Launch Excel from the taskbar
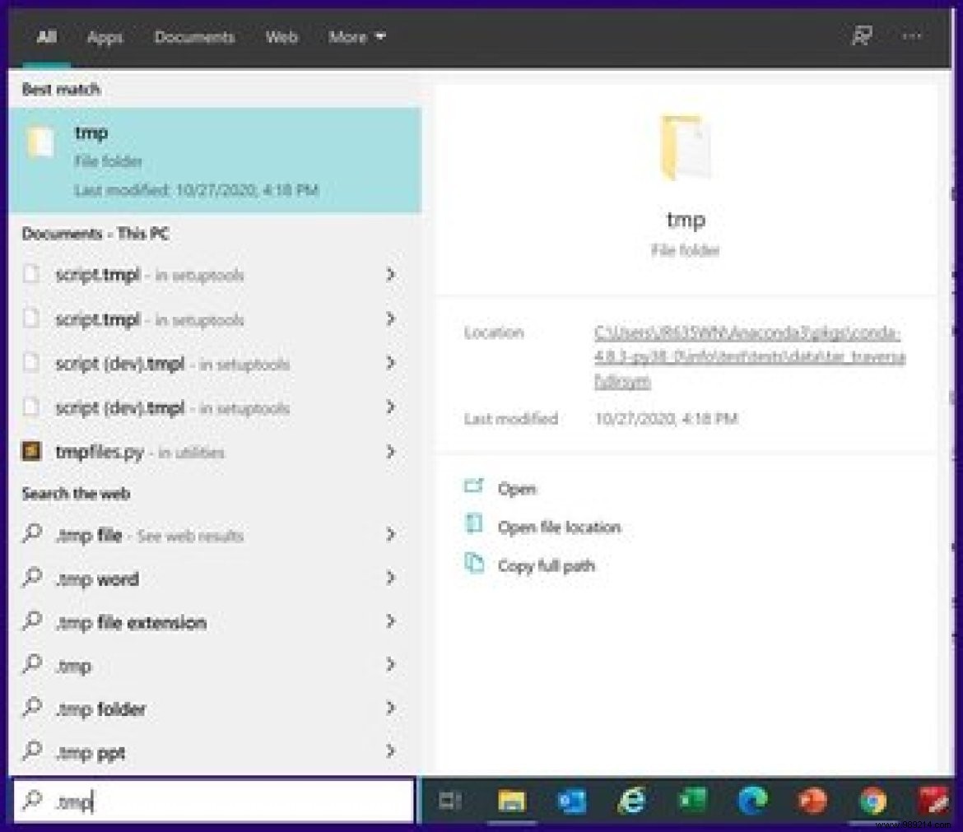 [x=692, y=800]
